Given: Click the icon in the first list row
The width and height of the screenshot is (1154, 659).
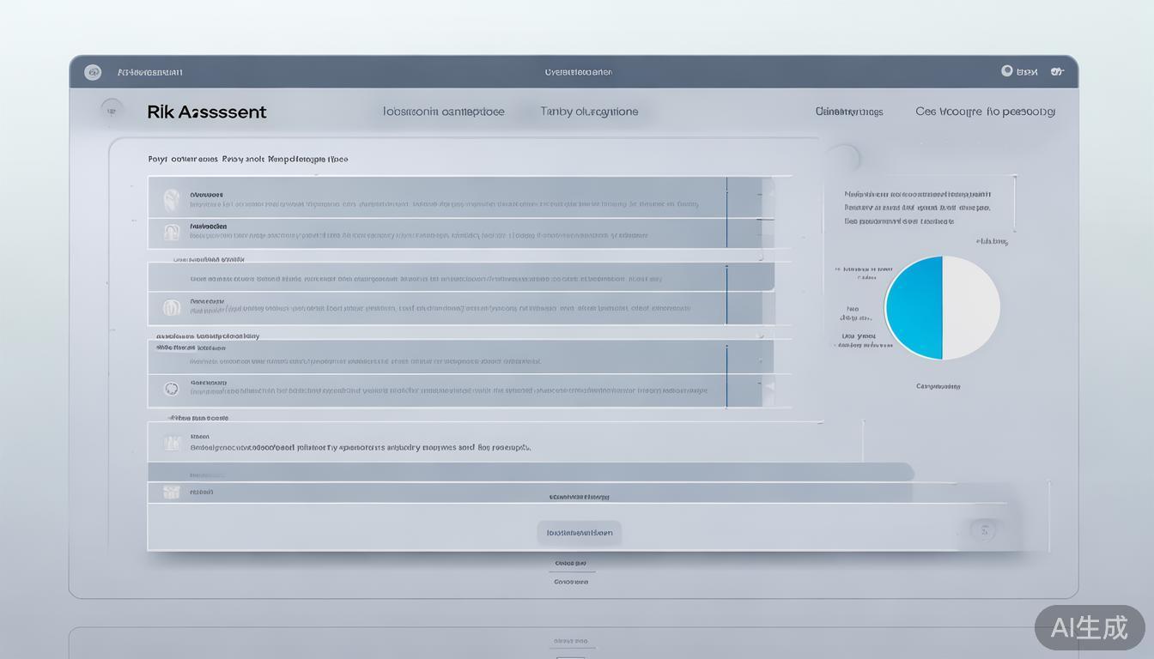Looking at the screenshot, I should [171, 201].
